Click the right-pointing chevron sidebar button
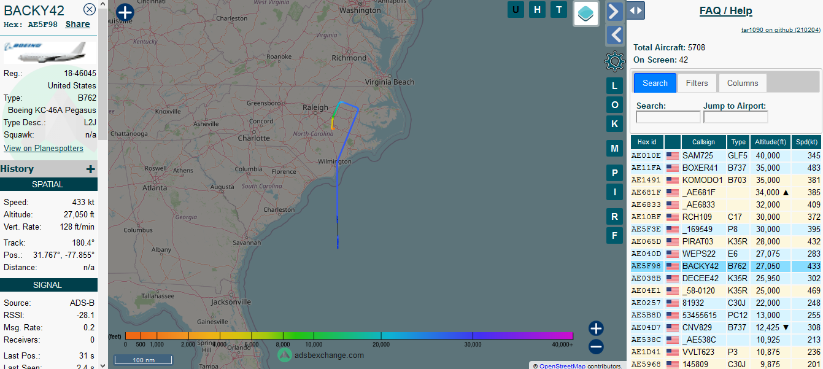The image size is (823, 369). click(615, 11)
